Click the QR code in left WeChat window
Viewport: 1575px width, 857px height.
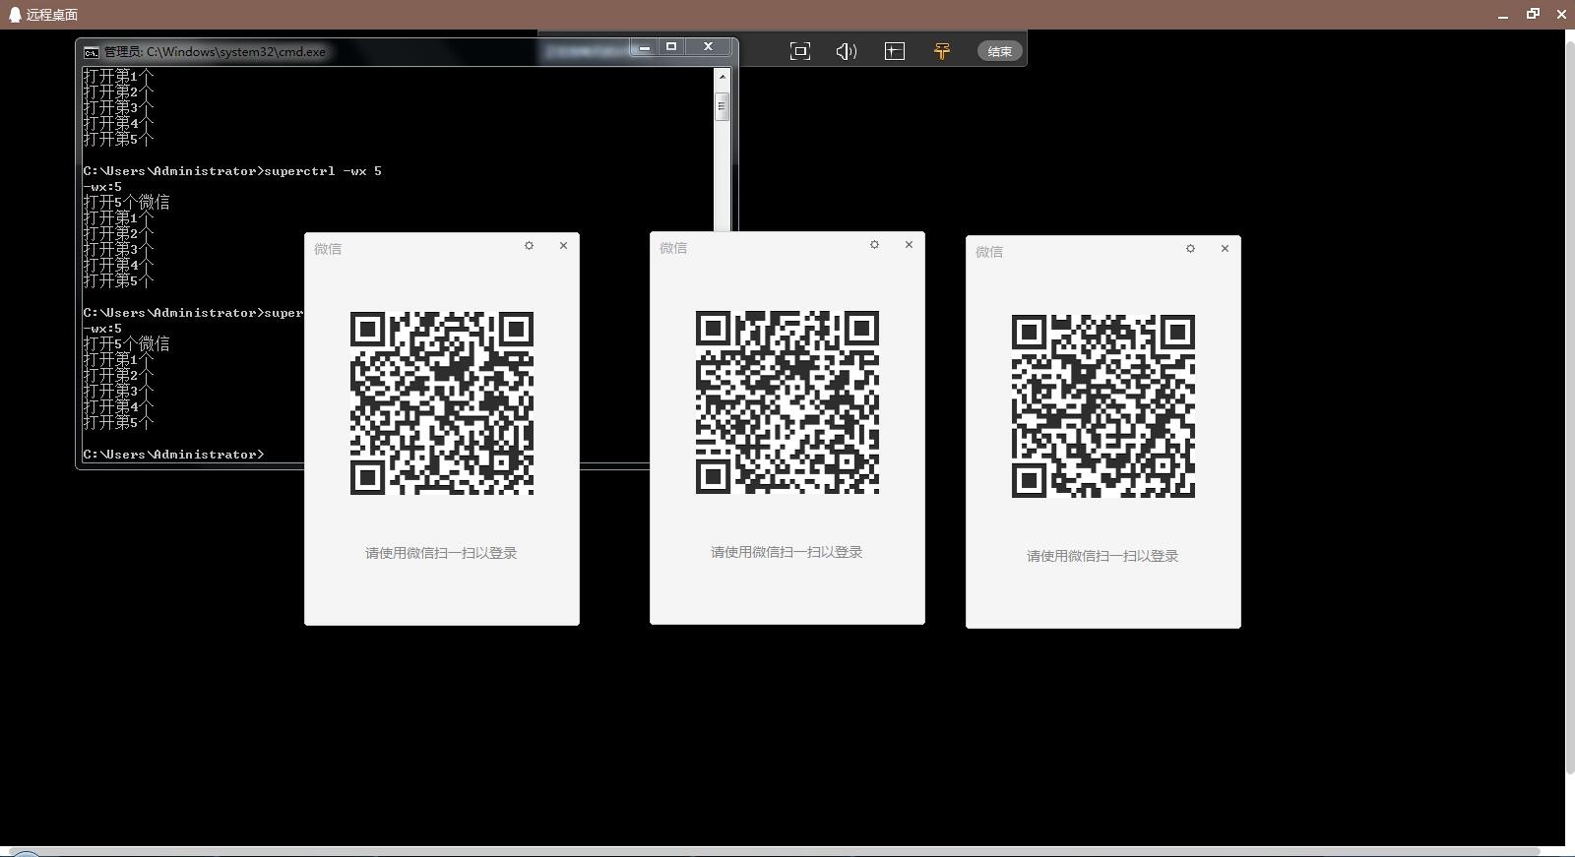[442, 403]
